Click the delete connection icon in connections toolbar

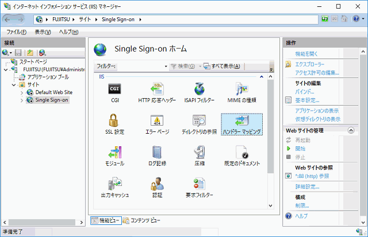coord(42,53)
